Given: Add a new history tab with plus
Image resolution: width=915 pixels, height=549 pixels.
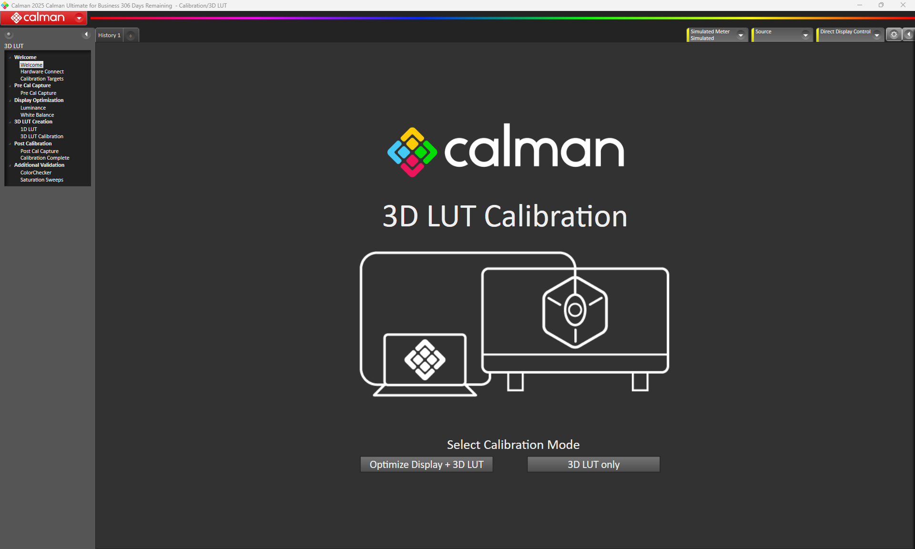Looking at the screenshot, I should [x=131, y=35].
